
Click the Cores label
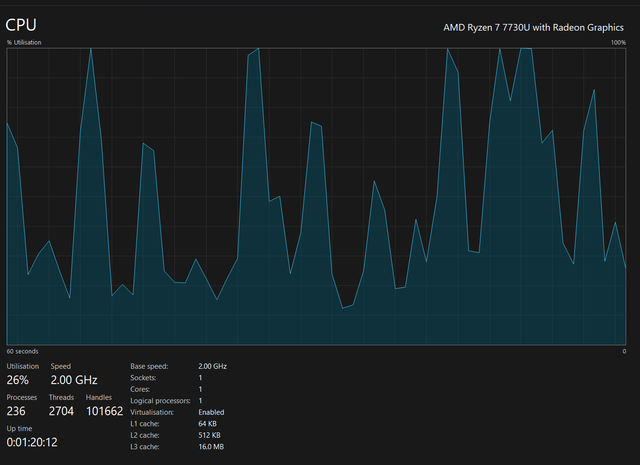pos(140,389)
